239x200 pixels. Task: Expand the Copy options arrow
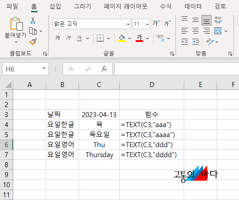pyautogui.click(x=41, y=31)
